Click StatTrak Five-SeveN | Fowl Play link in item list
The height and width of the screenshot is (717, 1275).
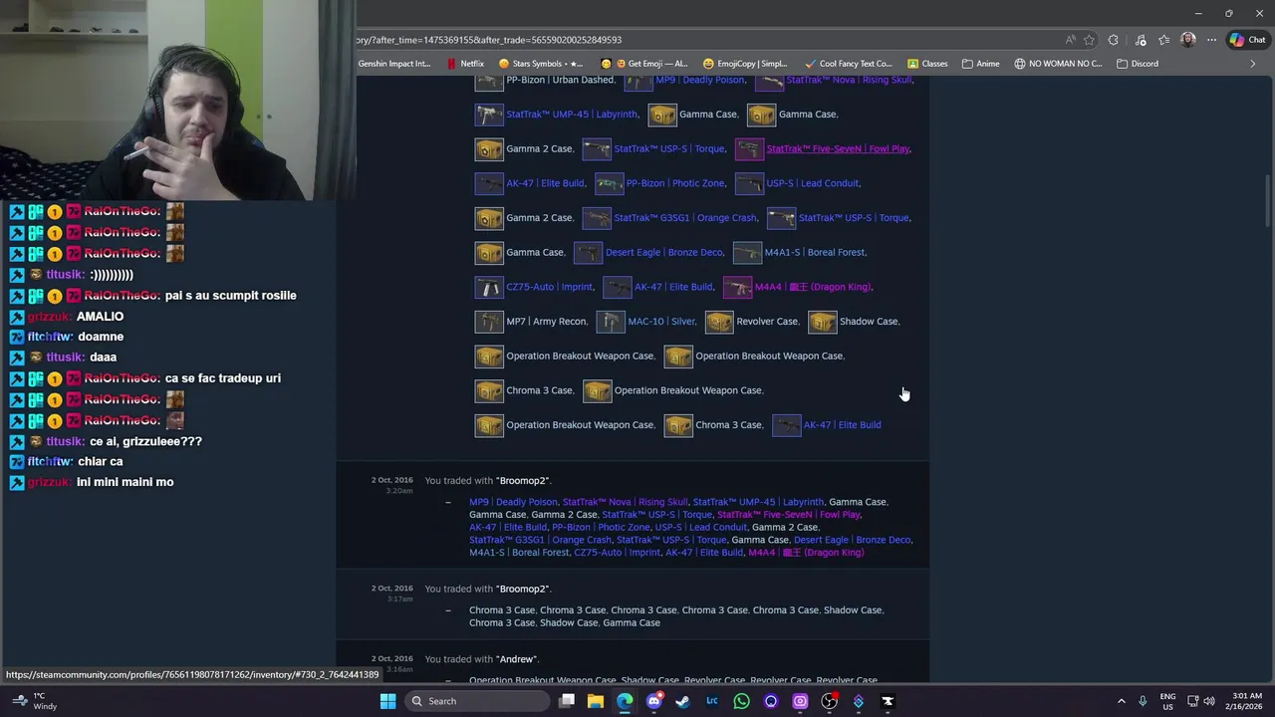pos(838,148)
